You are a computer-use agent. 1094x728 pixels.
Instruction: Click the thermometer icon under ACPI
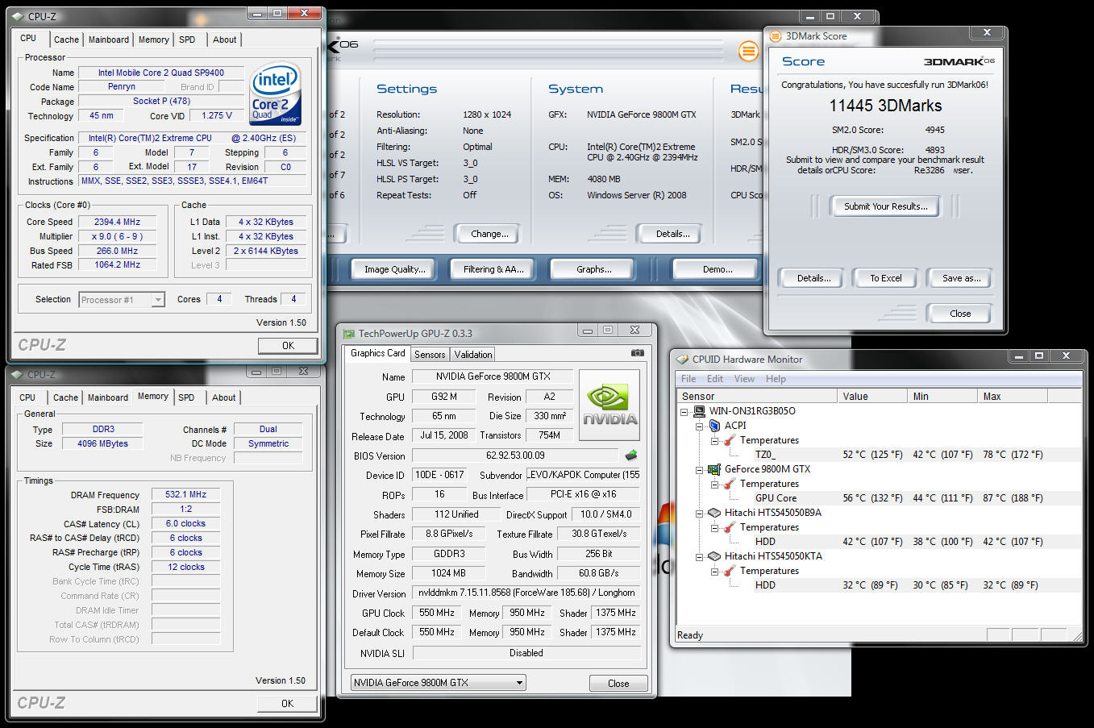coord(729,440)
